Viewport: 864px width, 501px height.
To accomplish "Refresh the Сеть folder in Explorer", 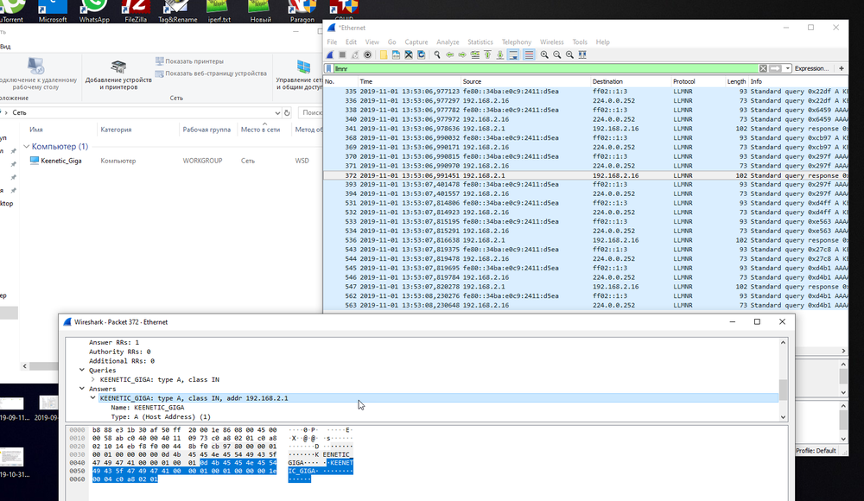I will point(287,112).
